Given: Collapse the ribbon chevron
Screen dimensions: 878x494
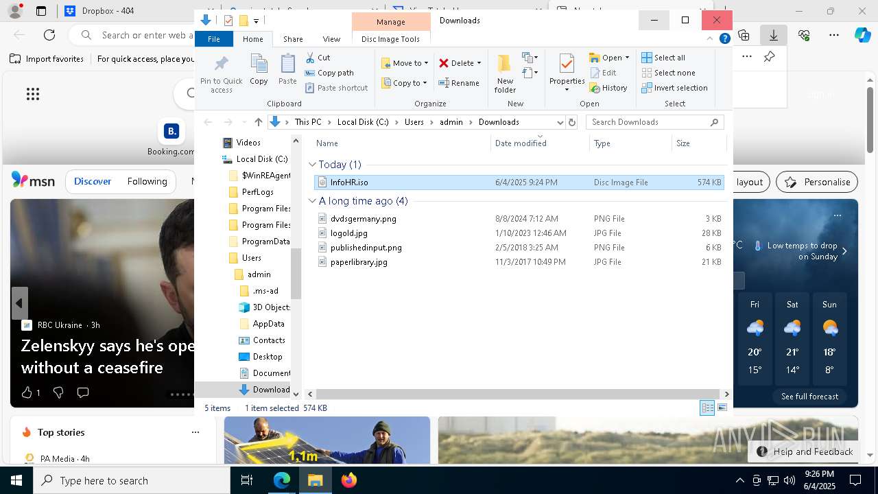Looking at the screenshot, I should (x=711, y=39).
